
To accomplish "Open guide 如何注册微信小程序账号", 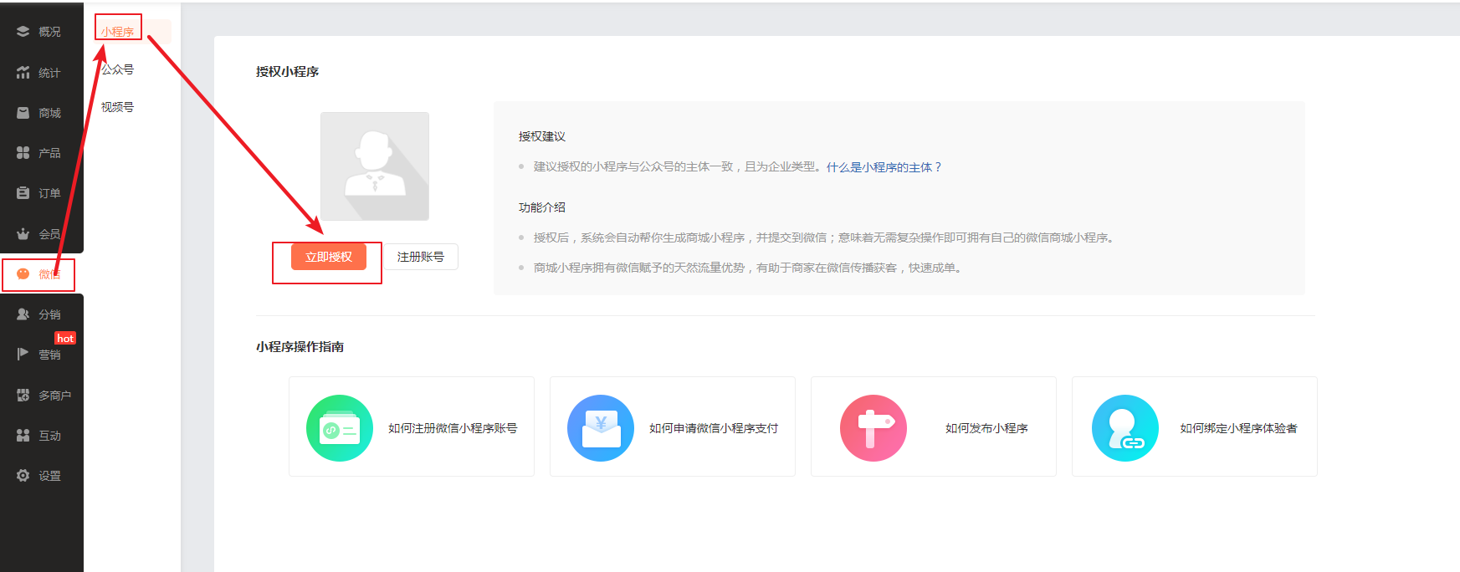I will (453, 428).
